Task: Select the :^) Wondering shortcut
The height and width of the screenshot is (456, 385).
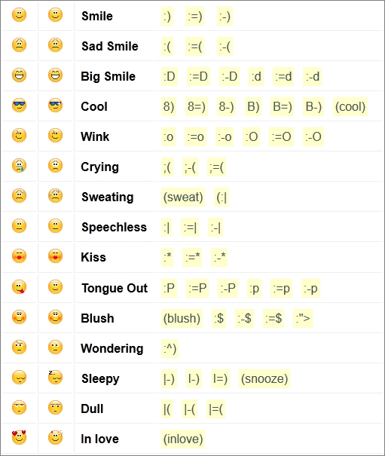Action: [170, 348]
